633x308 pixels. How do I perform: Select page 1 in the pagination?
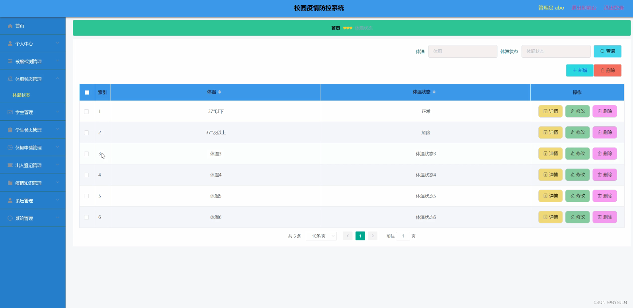coord(360,236)
